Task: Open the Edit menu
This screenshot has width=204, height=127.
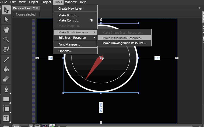Action: pos(13,2)
